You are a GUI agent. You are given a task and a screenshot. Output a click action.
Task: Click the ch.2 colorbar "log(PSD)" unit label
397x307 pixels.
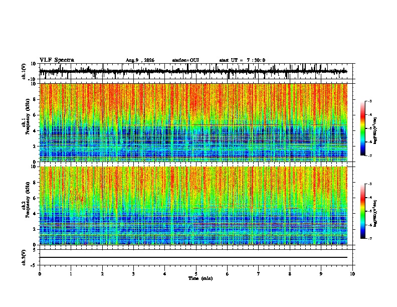pyautogui.click(x=375, y=213)
